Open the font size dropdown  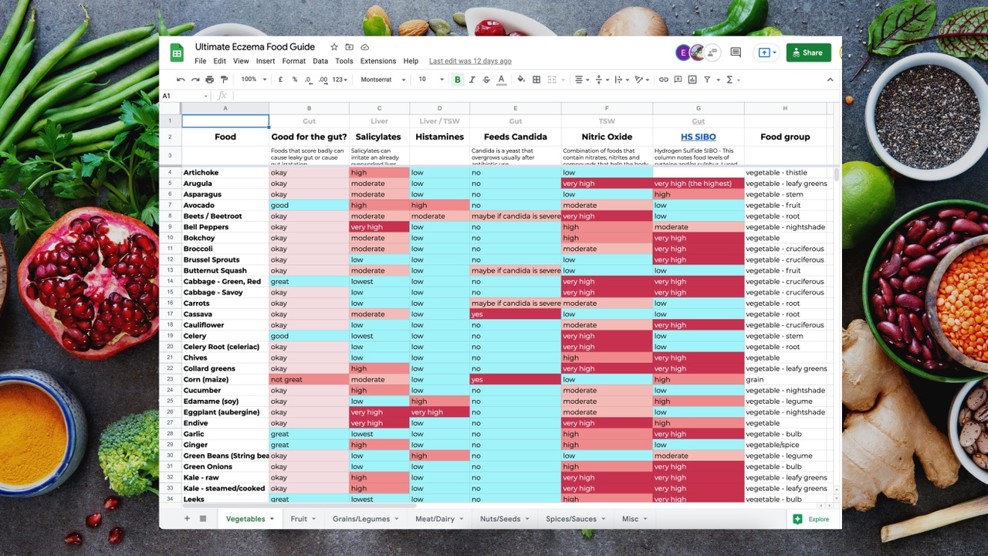(431, 80)
